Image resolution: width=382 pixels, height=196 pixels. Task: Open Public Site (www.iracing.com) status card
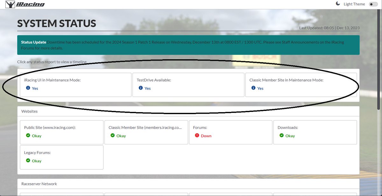tap(62, 132)
